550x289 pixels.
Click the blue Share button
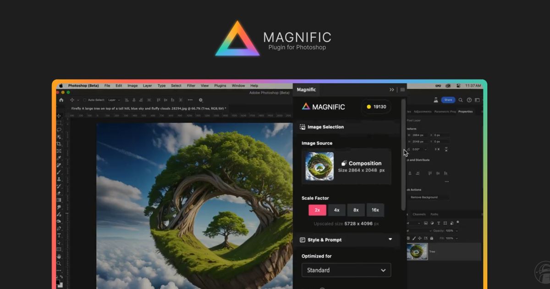(x=448, y=100)
